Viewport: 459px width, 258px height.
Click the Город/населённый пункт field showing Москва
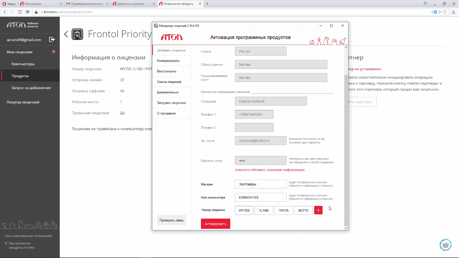(281, 78)
